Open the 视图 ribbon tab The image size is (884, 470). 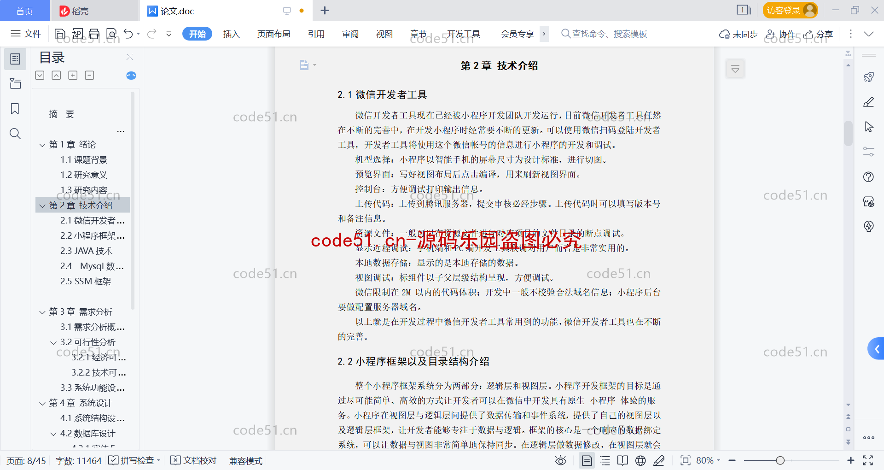(384, 34)
